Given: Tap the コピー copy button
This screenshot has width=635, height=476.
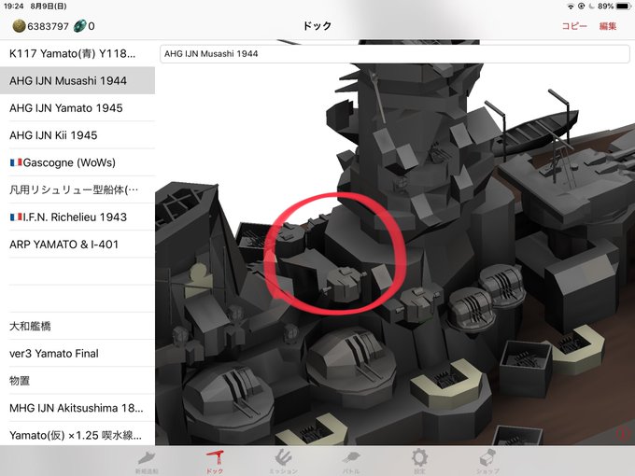Looking at the screenshot, I should 574,26.
